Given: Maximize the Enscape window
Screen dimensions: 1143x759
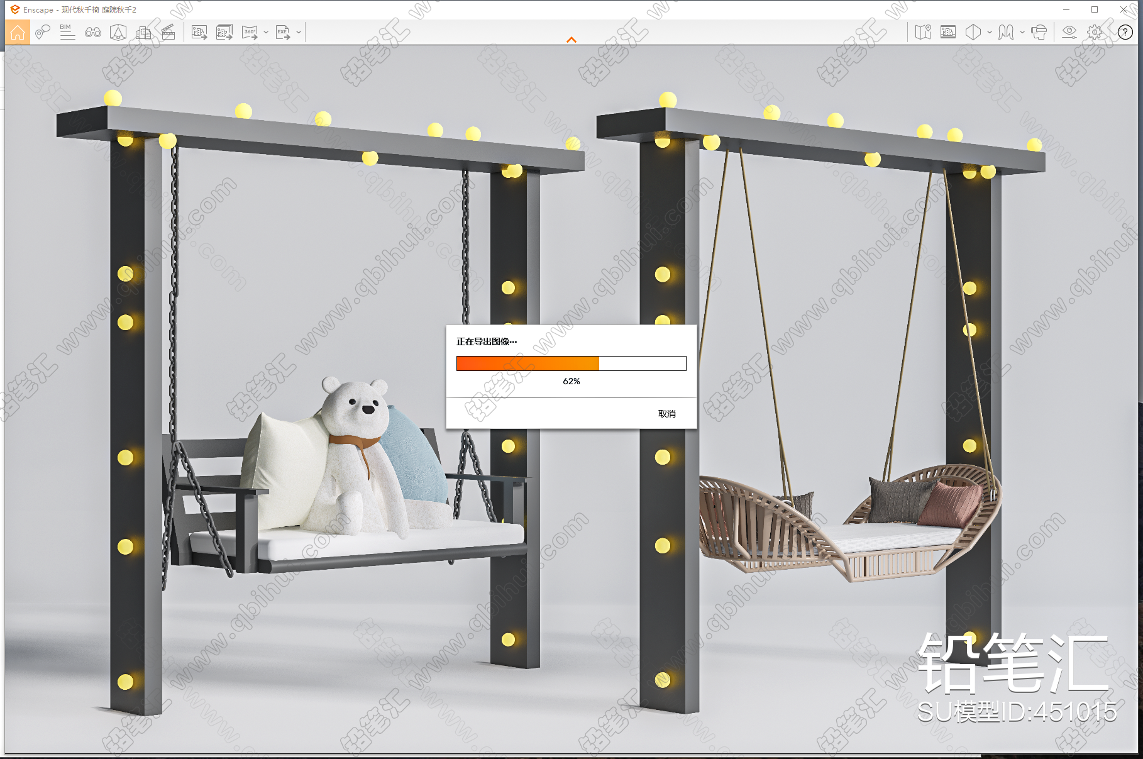Looking at the screenshot, I should point(1095,9).
